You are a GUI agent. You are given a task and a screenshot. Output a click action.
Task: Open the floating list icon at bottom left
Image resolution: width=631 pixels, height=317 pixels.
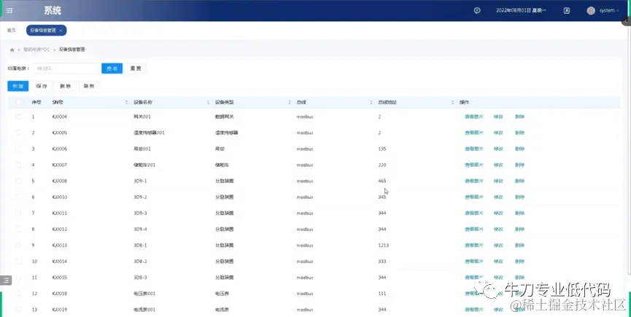6,280
